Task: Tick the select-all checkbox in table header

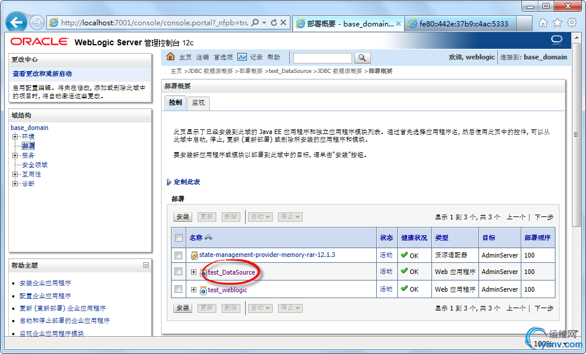Action: coord(179,238)
